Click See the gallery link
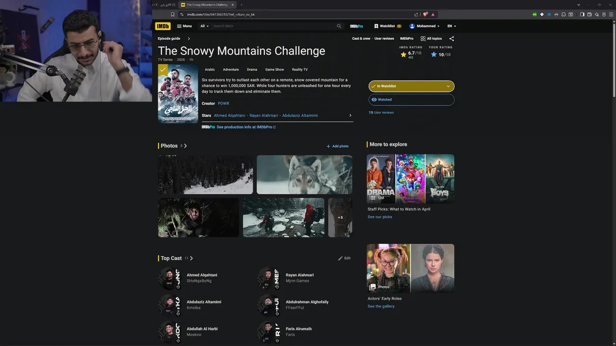The image size is (616, 346). click(x=381, y=306)
